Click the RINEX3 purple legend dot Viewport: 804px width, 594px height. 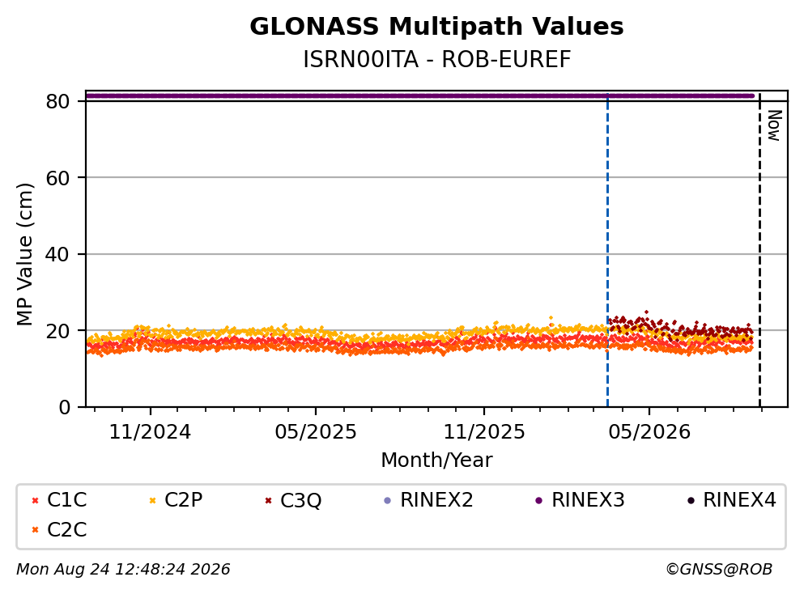[x=539, y=501]
